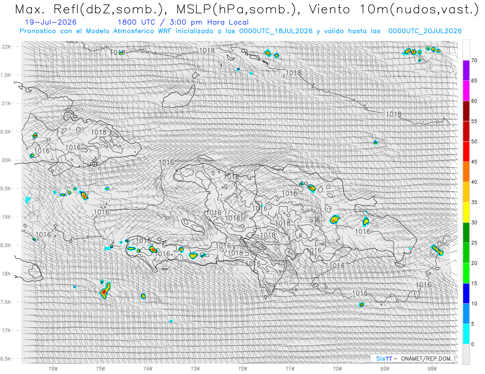The image size is (485, 374).
Task: Click the 72W longitude axis label
Action: 242,369
